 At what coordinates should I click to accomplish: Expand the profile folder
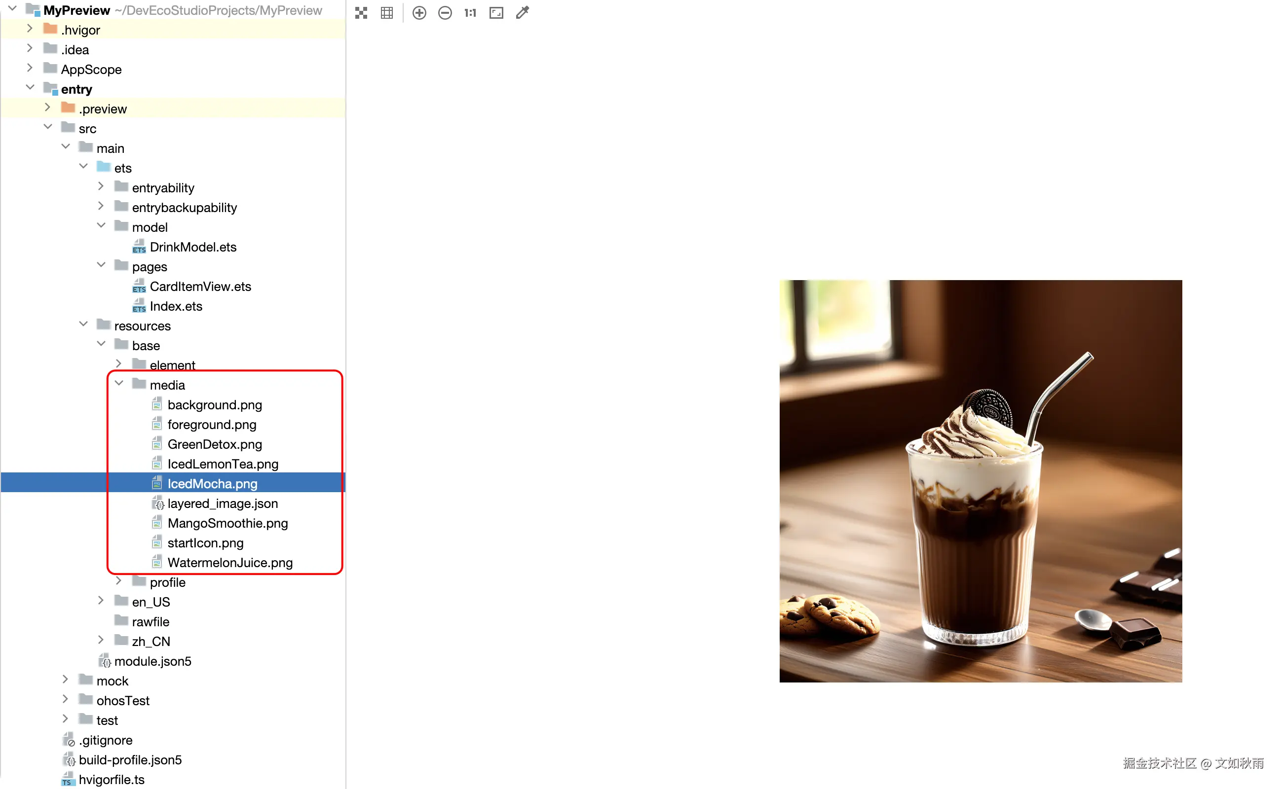pos(119,581)
